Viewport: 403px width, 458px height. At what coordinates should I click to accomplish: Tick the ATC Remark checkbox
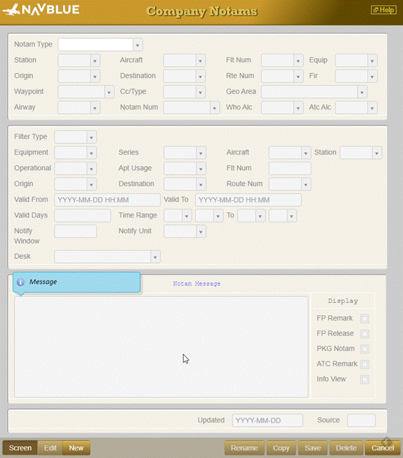[x=364, y=365]
